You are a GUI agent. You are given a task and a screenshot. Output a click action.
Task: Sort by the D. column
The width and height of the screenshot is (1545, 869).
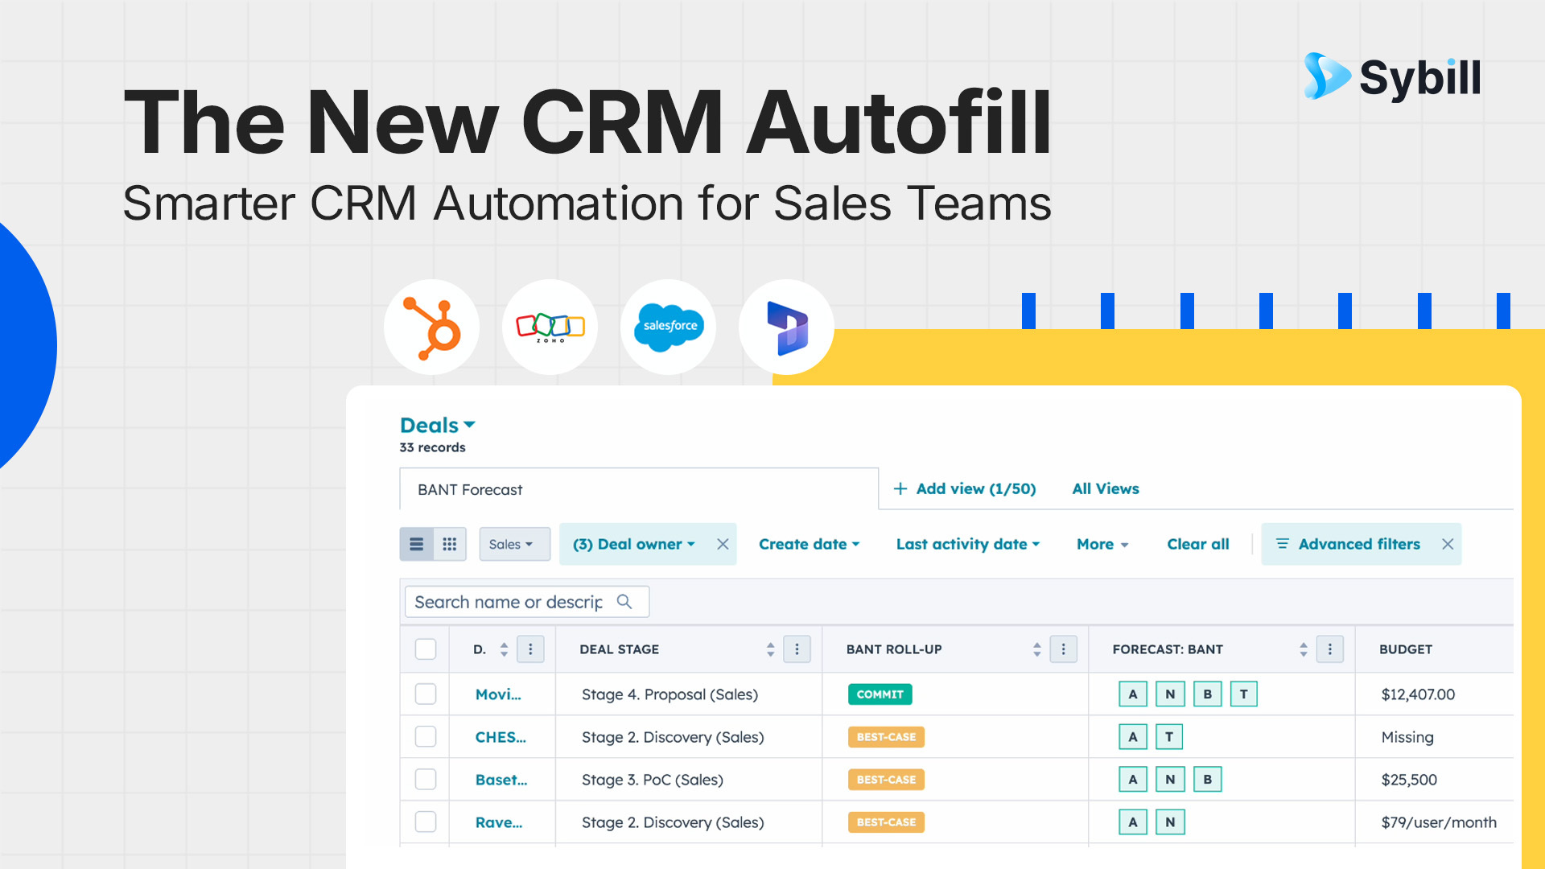point(504,649)
